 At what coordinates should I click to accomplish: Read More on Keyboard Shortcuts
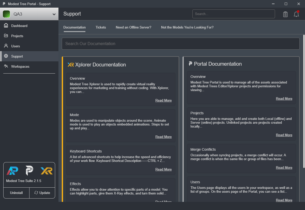tap(163, 169)
